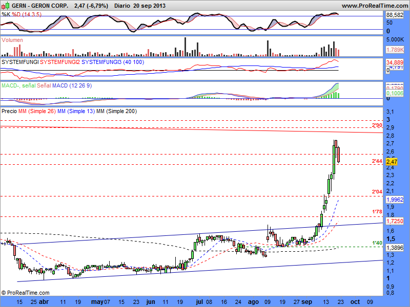
Task: Select the "1,7250" red average value box
Action: pos(395,221)
